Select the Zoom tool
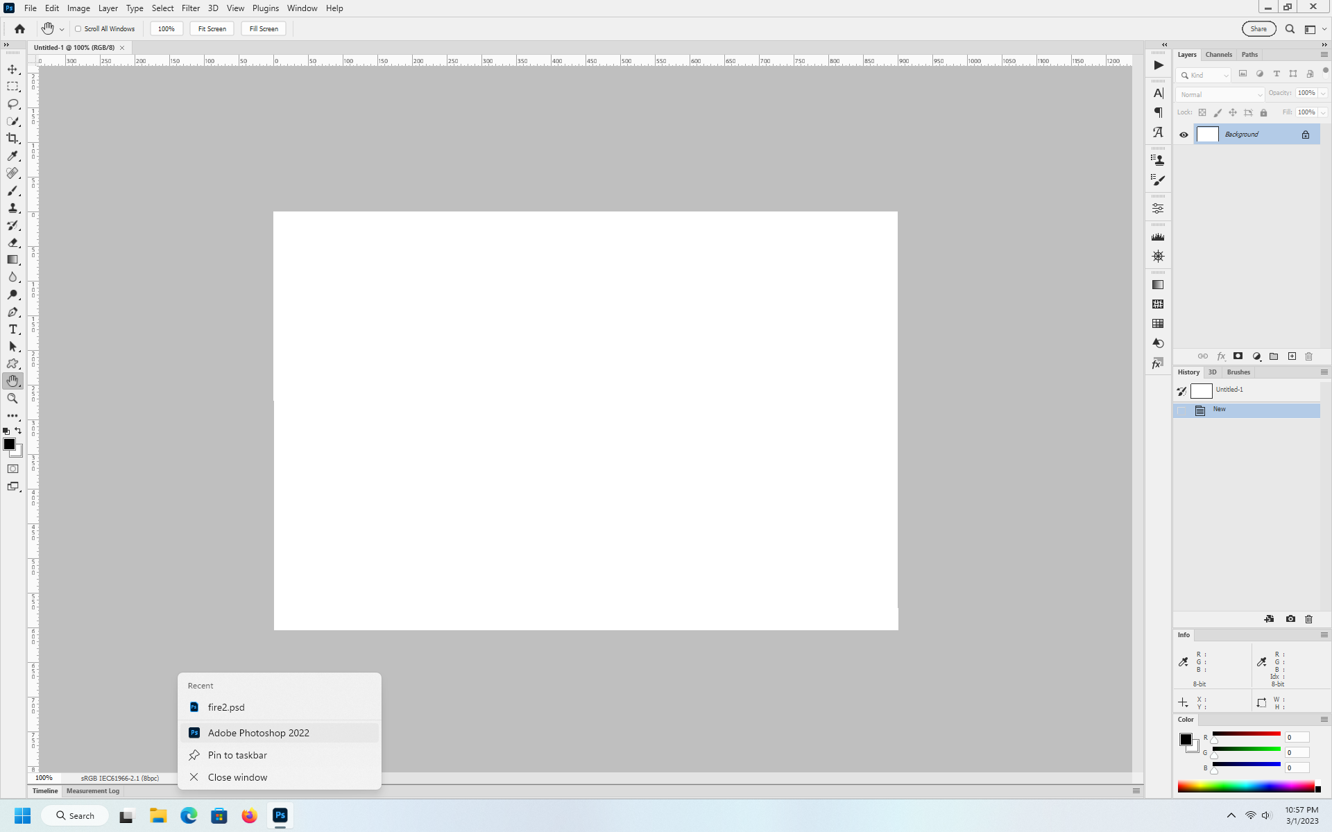Screen dimensions: 1332x832 click(12, 398)
